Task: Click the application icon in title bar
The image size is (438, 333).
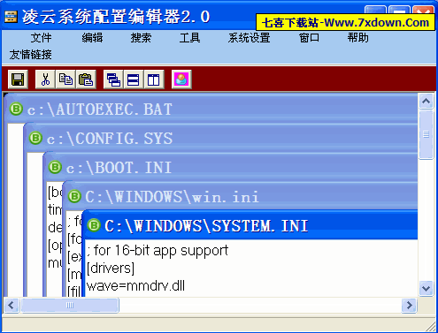Action: 11,17
